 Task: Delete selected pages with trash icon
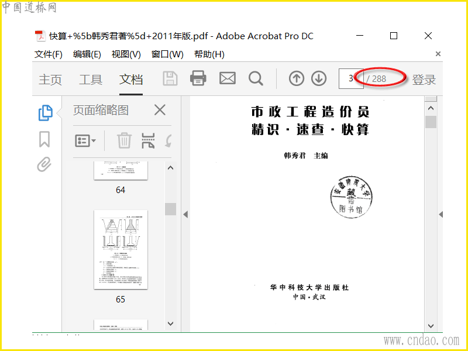click(x=124, y=140)
